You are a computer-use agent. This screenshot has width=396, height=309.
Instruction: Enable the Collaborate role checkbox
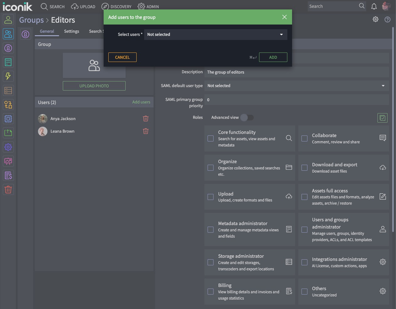click(x=304, y=138)
